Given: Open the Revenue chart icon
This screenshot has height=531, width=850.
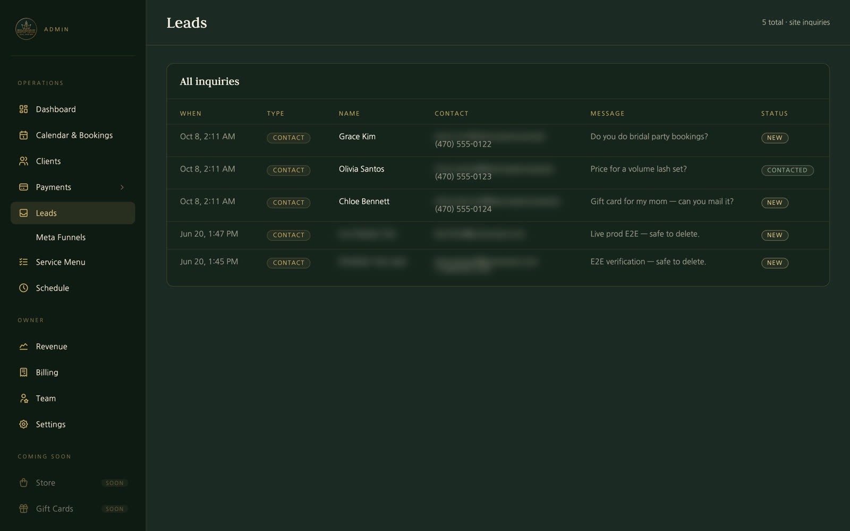Looking at the screenshot, I should tap(23, 347).
